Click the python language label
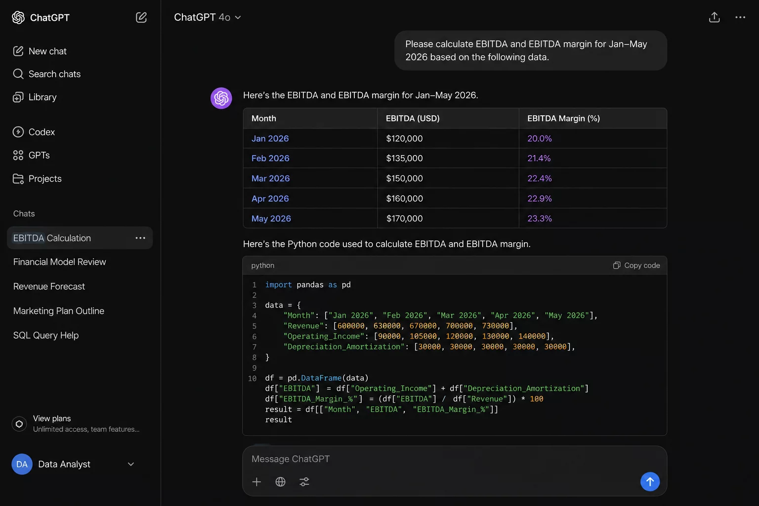The height and width of the screenshot is (506, 759). tap(263, 265)
